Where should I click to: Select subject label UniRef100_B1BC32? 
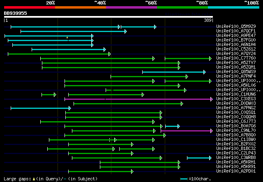click(x=236, y=149)
